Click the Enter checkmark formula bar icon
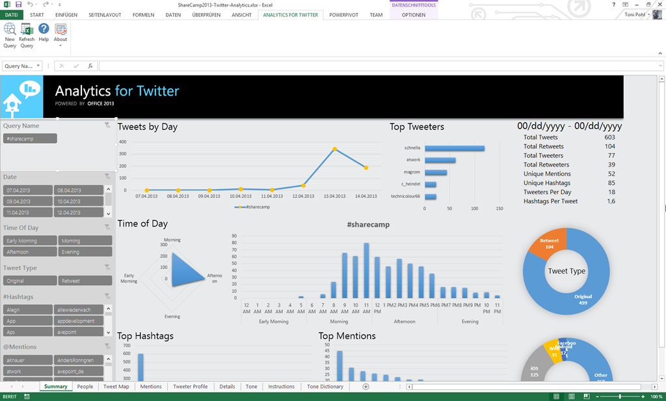 click(76, 66)
